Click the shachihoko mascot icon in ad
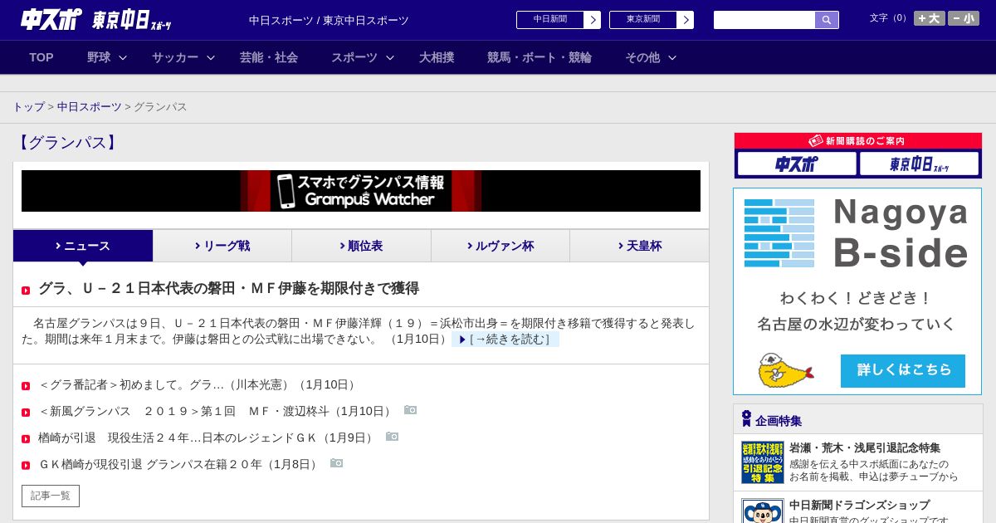Viewport: 996px width, 523px height. [785, 370]
